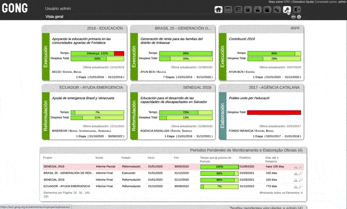Go to the home dashboard icon
This screenshot has width=347, height=209.
pos(218,9)
